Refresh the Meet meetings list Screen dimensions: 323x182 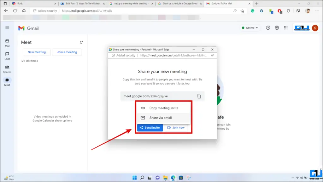click(x=81, y=42)
